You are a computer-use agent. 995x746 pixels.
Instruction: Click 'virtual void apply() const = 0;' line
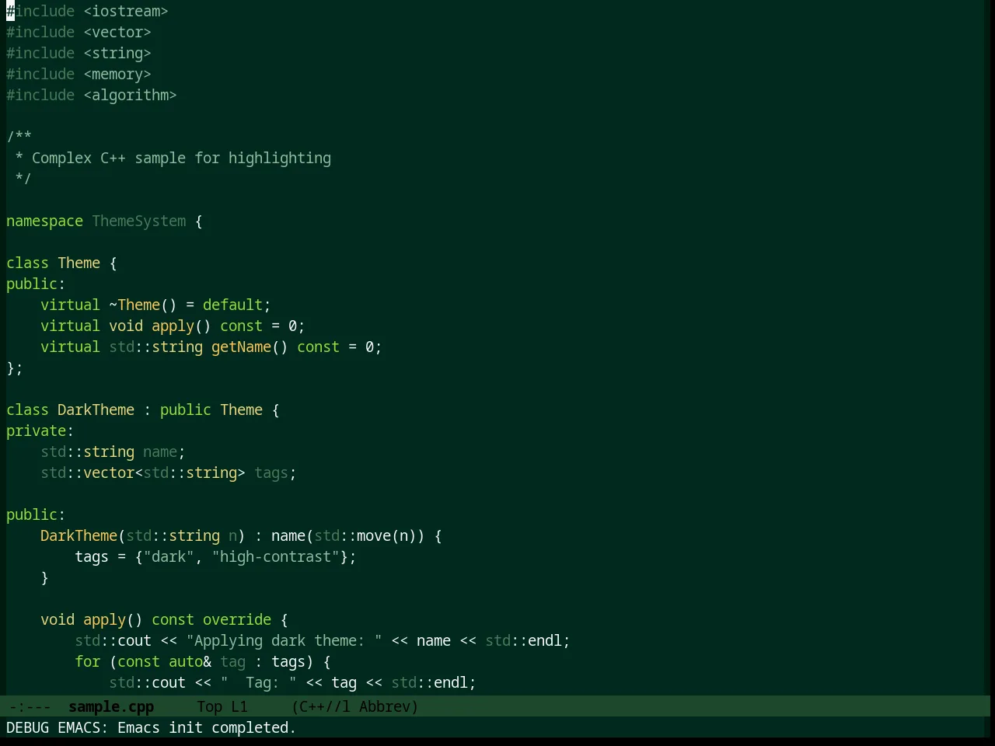[x=173, y=326]
